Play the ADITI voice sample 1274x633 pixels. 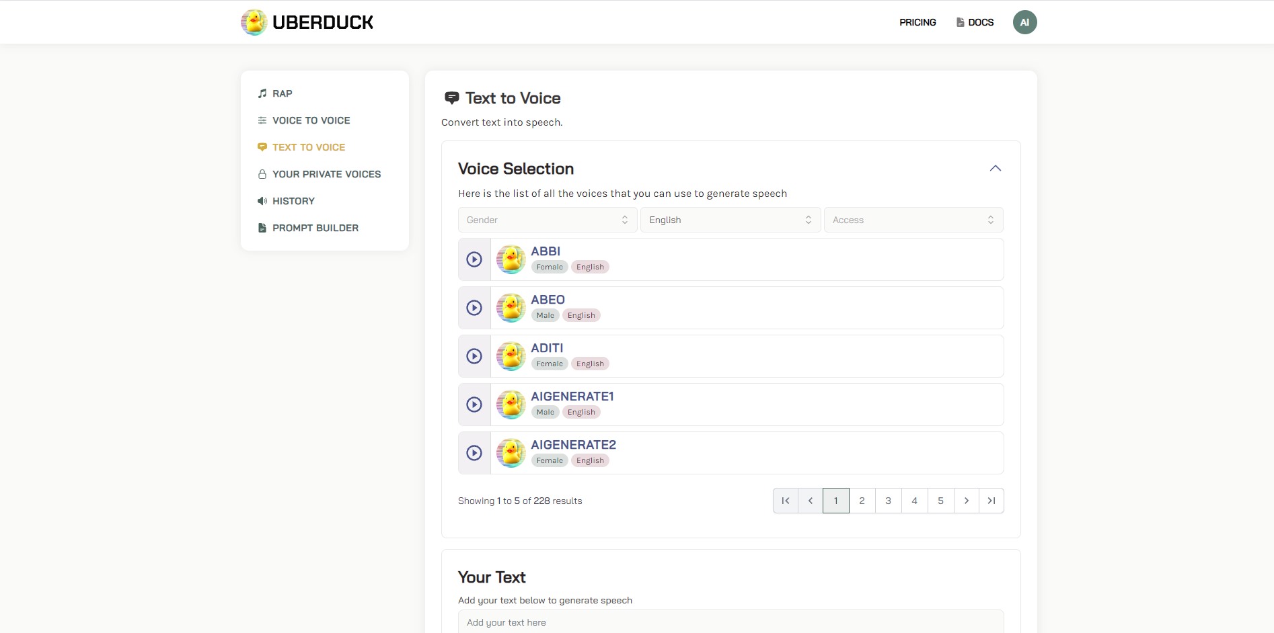(x=474, y=356)
